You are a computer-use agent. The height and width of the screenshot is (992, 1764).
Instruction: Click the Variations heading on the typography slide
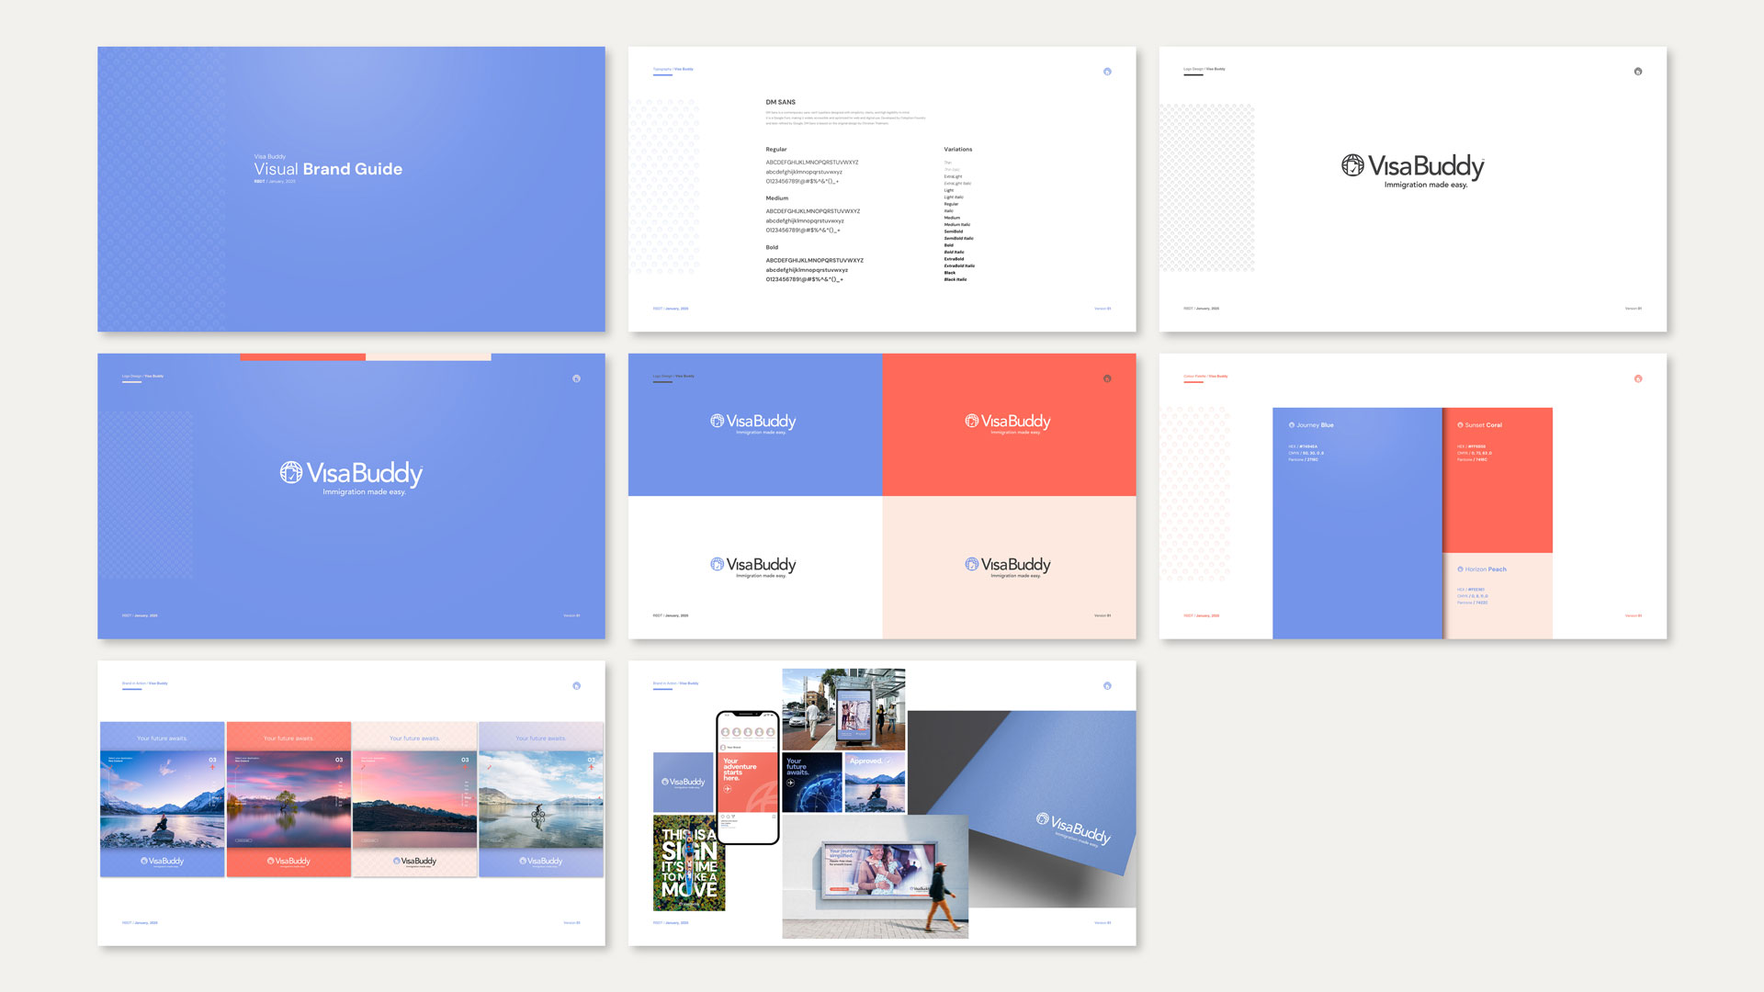pyautogui.click(x=957, y=149)
